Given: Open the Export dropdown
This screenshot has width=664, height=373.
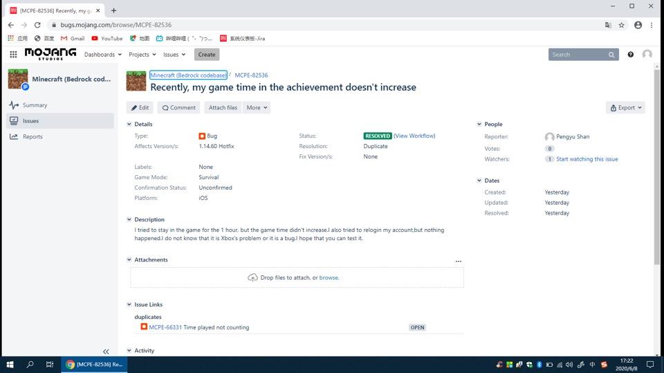Looking at the screenshot, I should click(x=625, y=108).
